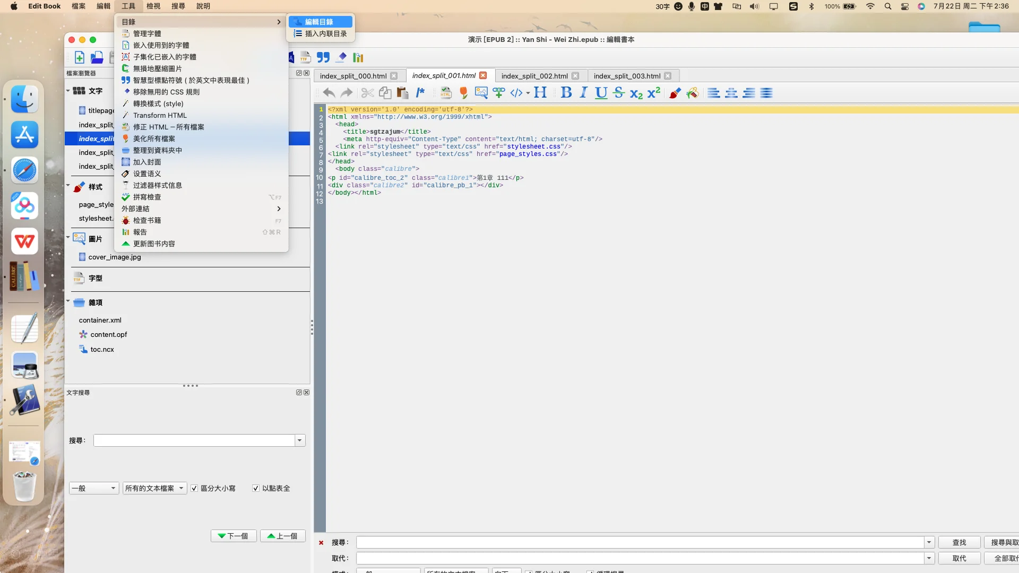Click the open book folder icon
1019x573 pixels.
(x=97, y=57)
